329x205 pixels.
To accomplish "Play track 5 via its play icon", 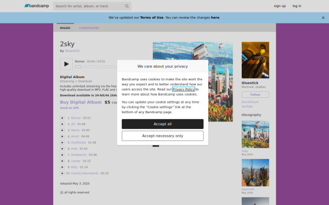I will click(63, 143).
